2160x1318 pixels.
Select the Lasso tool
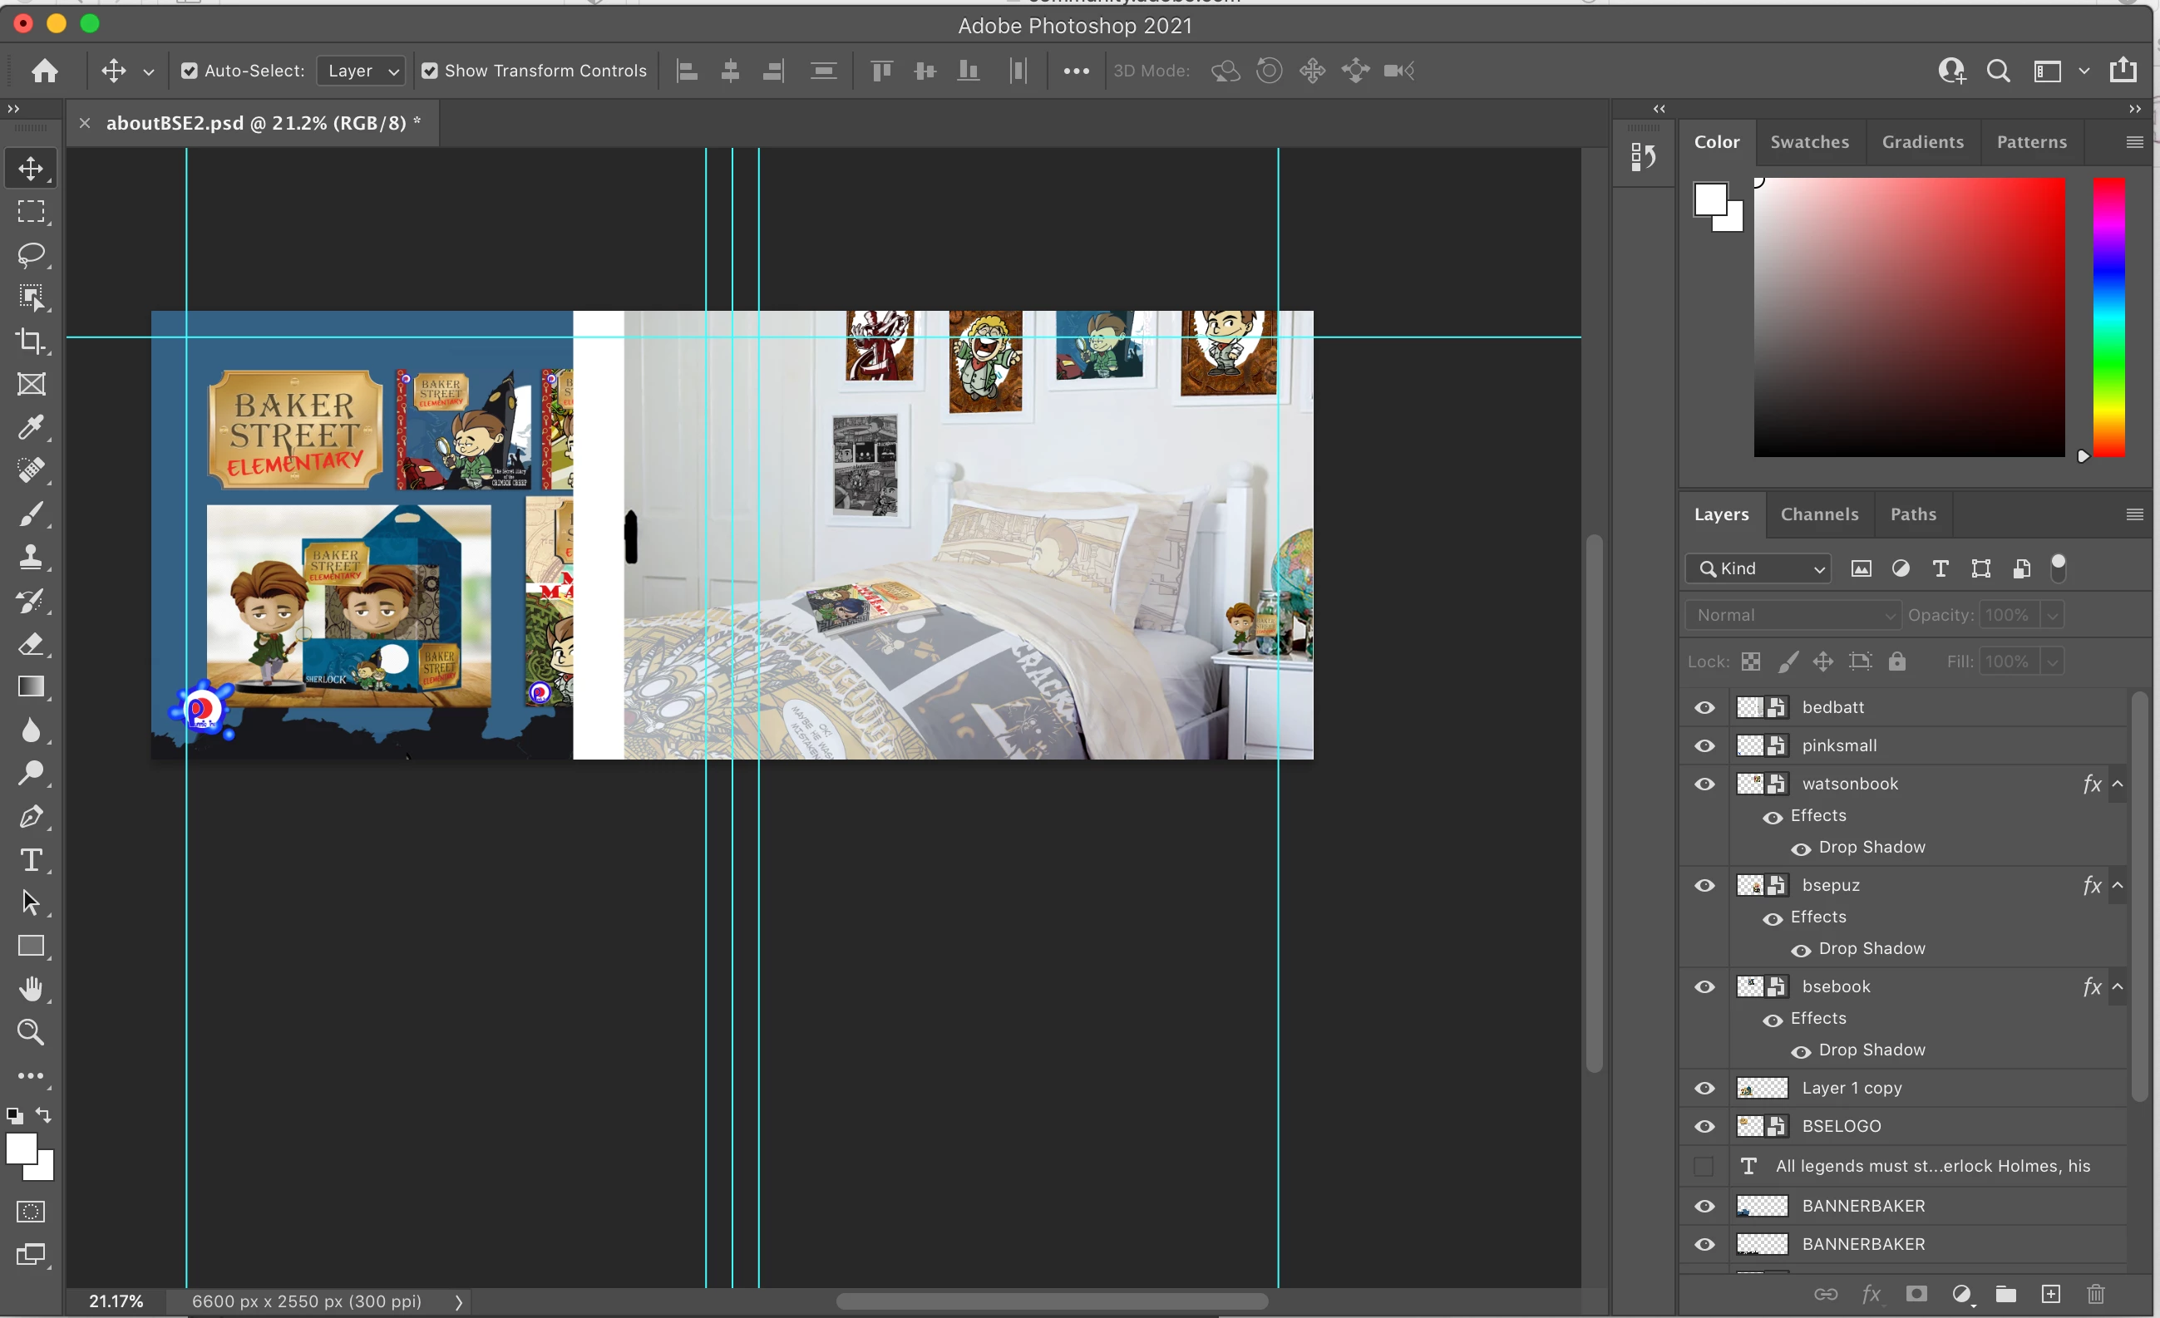(32, 255)
